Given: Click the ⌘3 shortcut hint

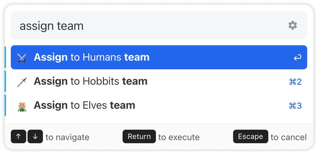Looking at the screenshot, I should tap(295, 106).
